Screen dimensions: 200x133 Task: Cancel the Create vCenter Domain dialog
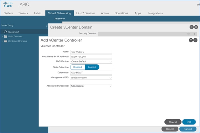pos(170,129)
